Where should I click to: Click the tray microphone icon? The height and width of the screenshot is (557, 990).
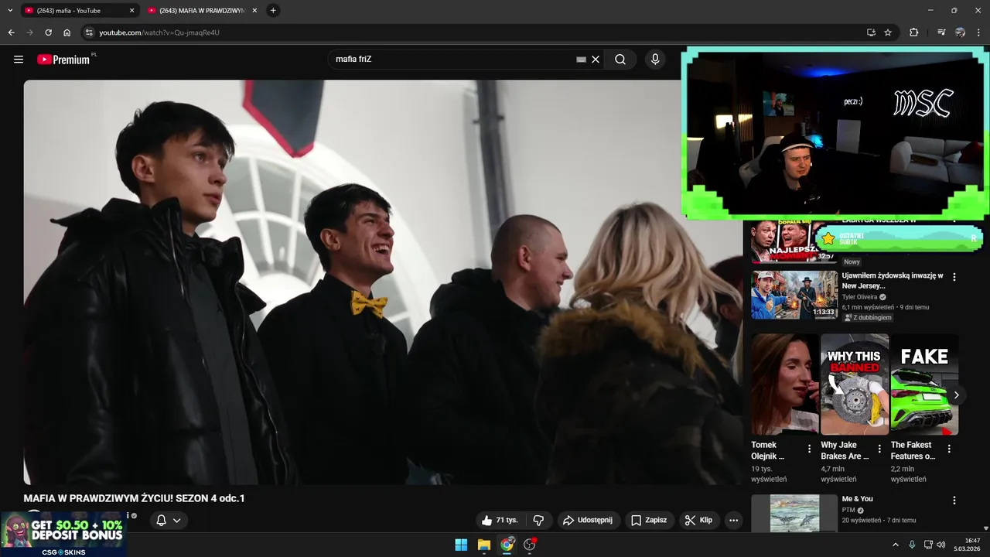[912, 545]
